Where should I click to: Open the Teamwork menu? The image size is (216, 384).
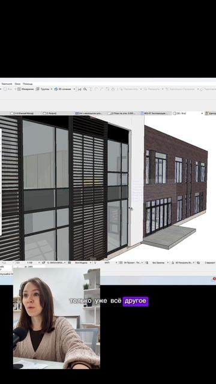tap(7, 84)
